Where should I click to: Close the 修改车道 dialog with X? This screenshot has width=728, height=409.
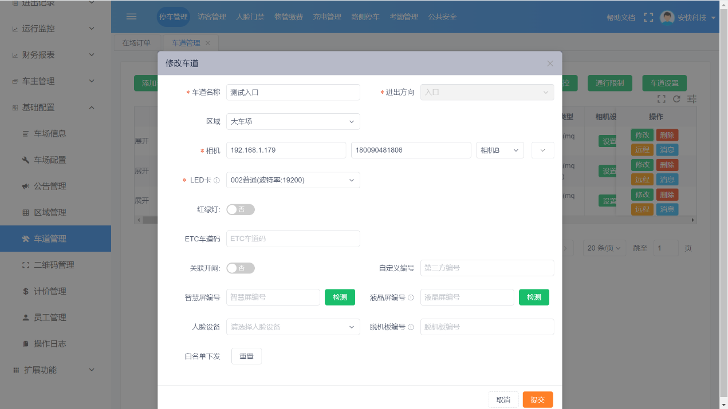pyautogui.click(x=550, y=63)
